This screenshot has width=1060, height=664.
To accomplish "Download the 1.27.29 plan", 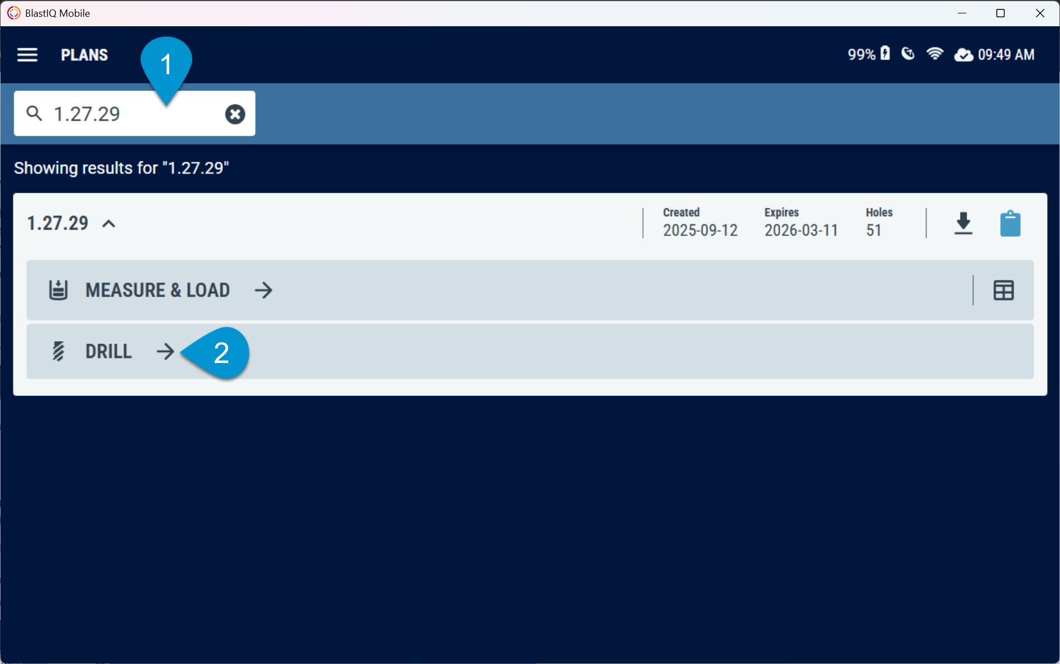I will pos(963,223).
